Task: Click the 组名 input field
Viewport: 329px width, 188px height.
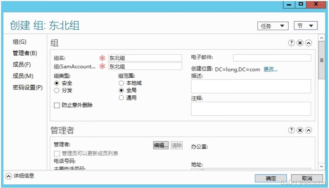Action: 145,58
